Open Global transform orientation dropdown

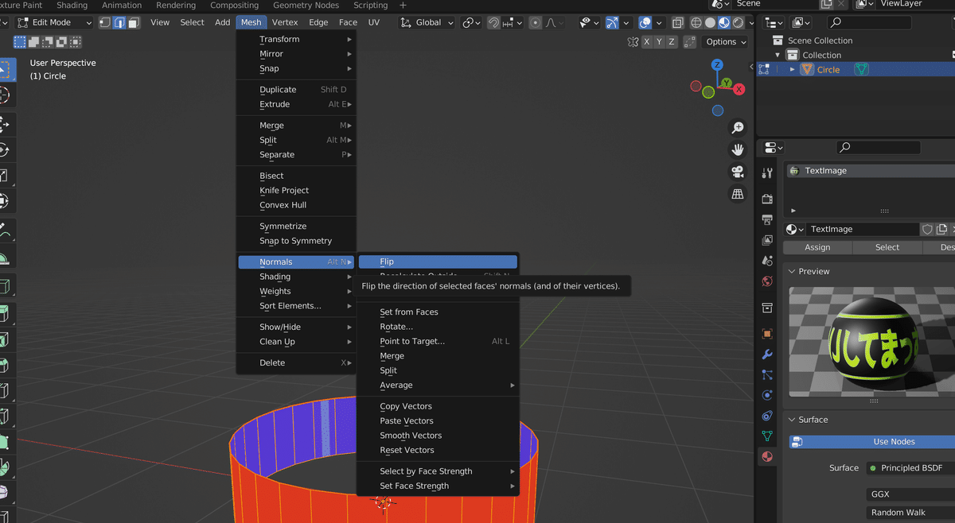(x=427, y=22)
